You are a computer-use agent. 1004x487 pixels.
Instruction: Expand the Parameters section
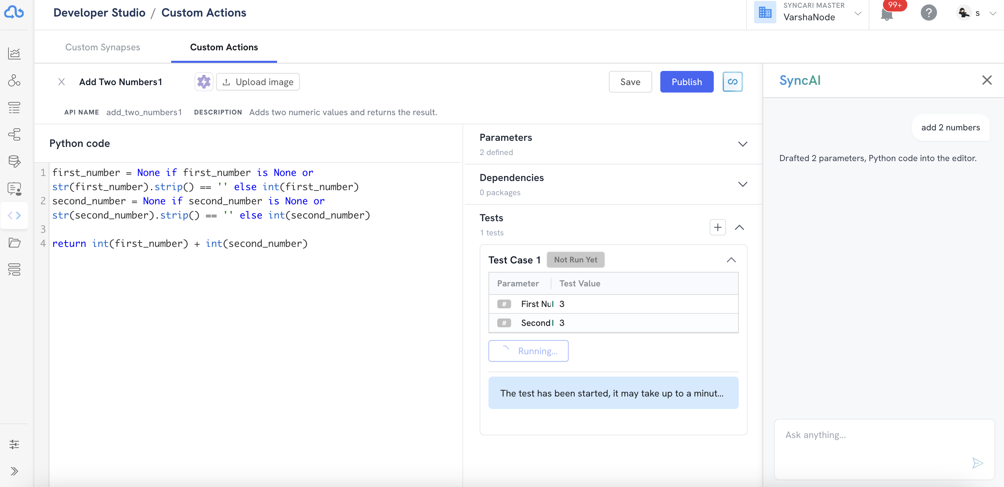[743, 144]
